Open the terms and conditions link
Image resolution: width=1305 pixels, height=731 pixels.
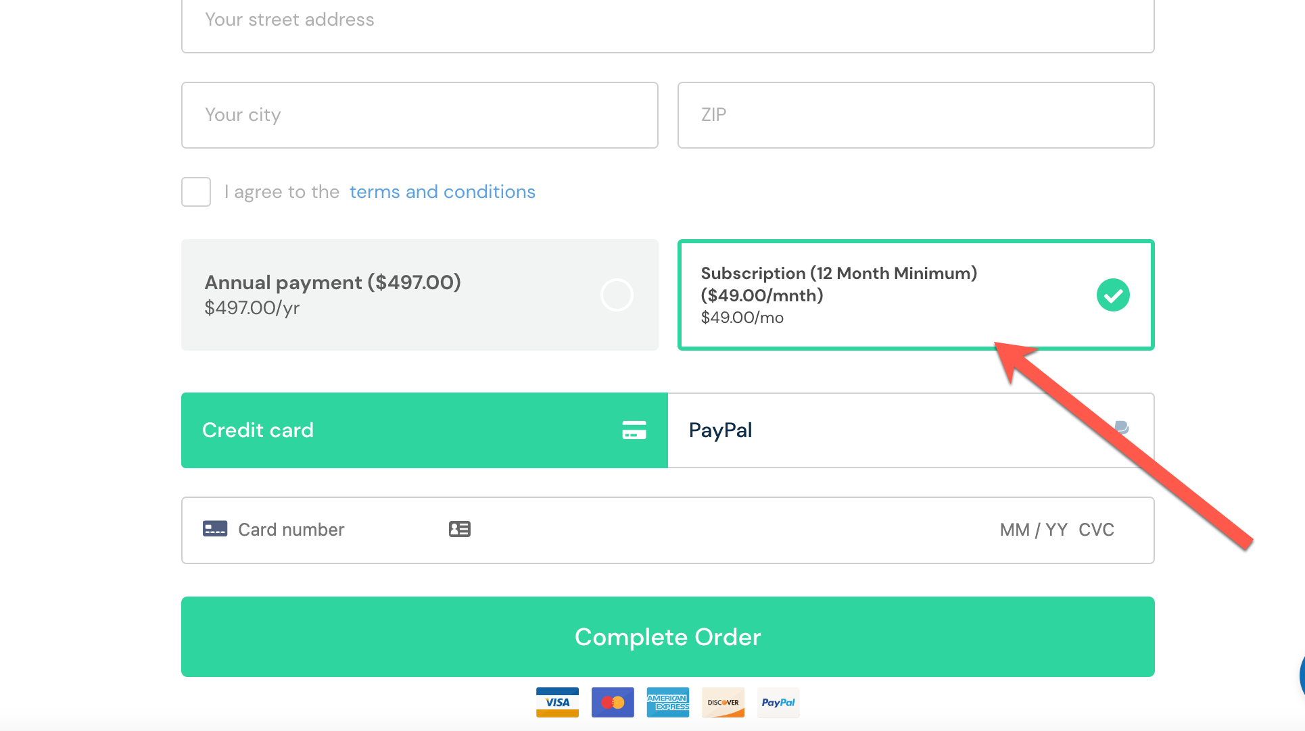(442, 192)
